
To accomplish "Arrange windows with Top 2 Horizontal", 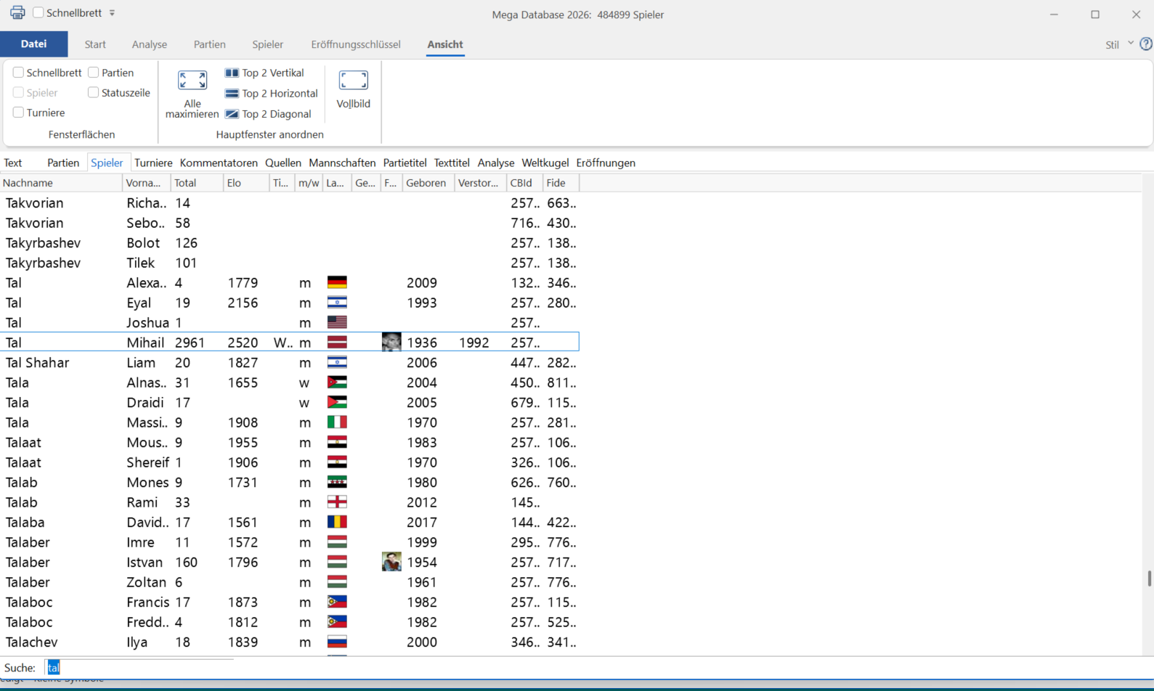I will (271, 93).
